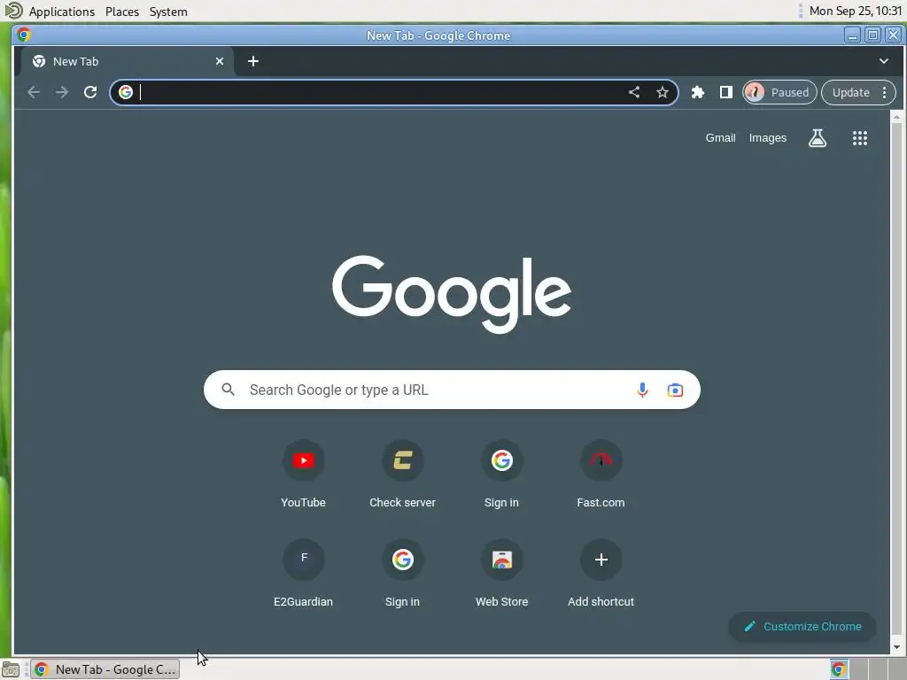Open the Places menu
The image size is (907, 680).
pos(122,12)
